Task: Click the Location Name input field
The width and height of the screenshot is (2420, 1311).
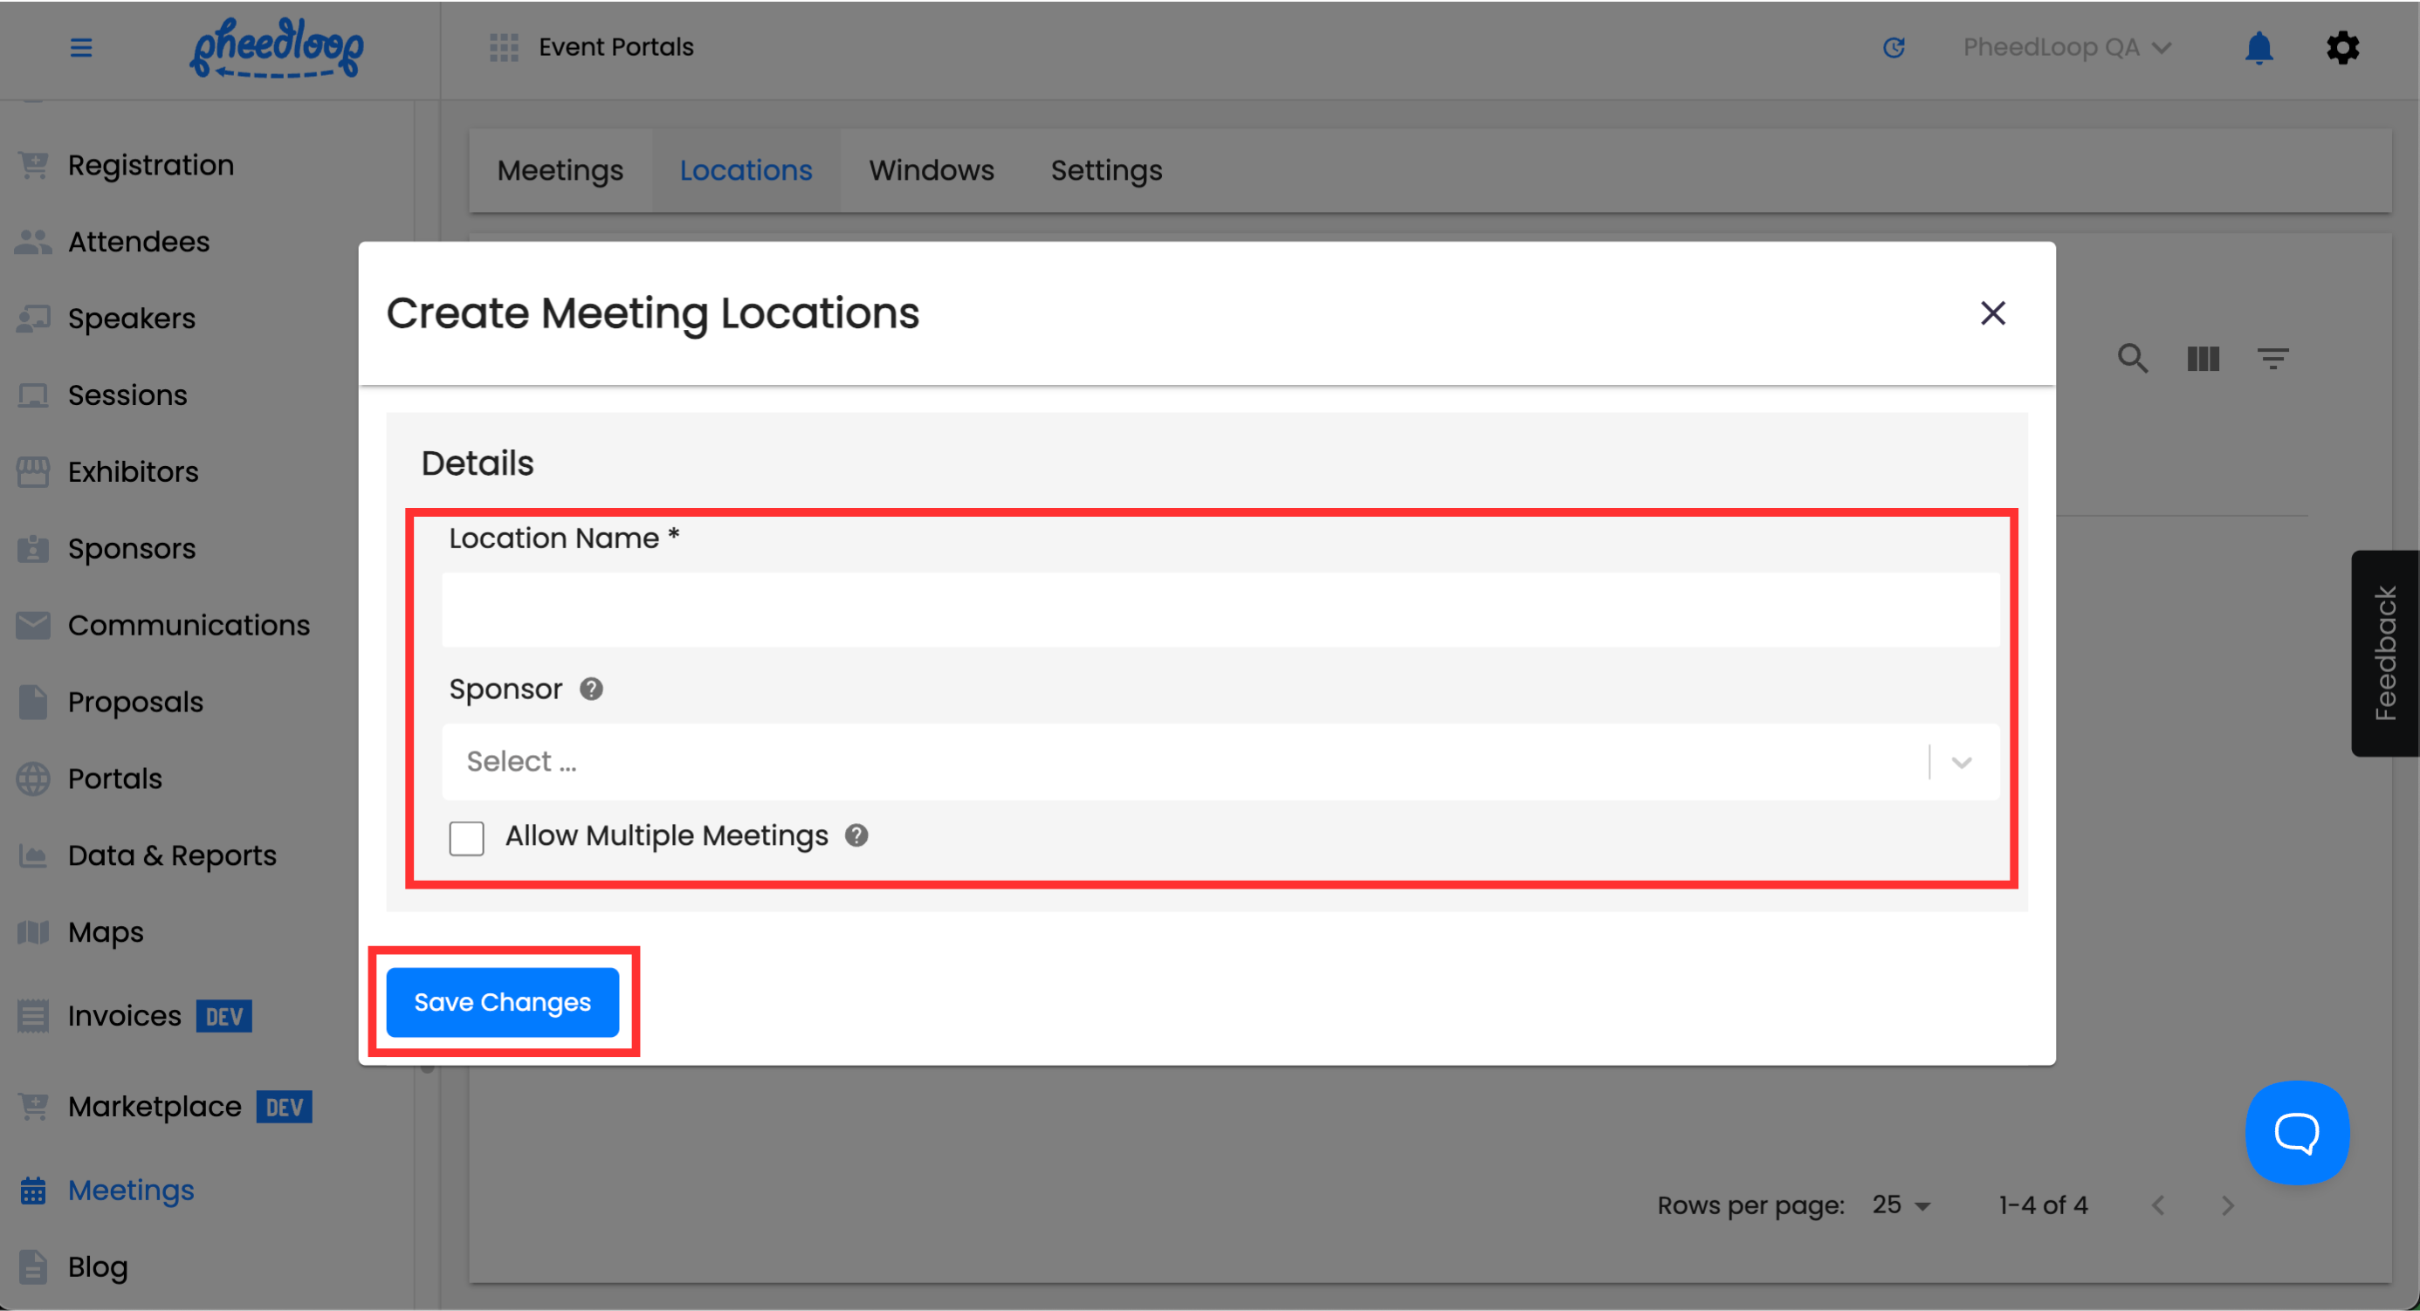Action: click(x=1220, y=610)
